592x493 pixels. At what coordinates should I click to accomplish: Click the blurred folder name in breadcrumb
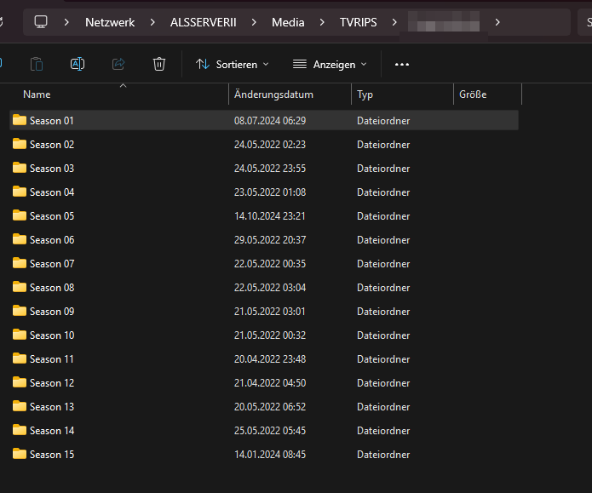tap(444, 22)
